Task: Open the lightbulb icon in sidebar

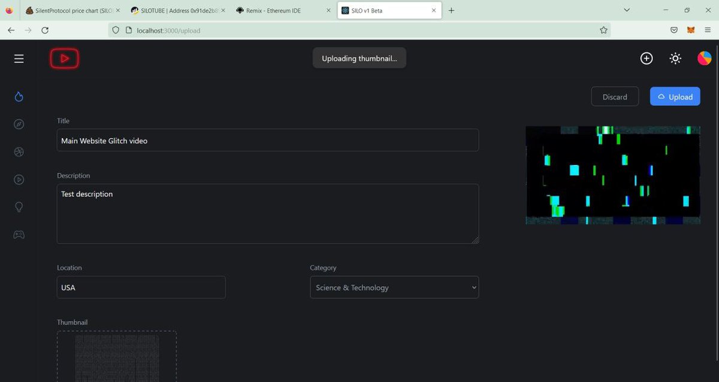Action: pos(19,207)
